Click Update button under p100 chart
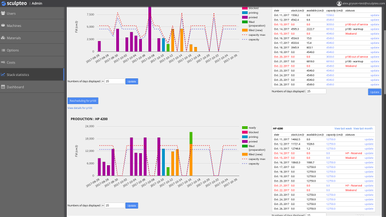 click(x=132, y=82)
